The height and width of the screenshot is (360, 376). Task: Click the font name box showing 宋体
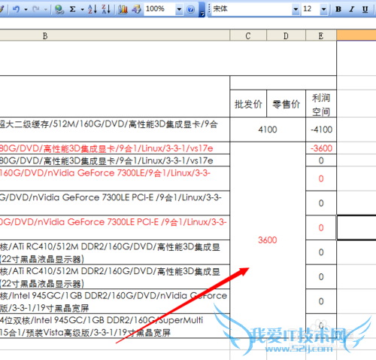pyautogui.click(x=251, y=9)
